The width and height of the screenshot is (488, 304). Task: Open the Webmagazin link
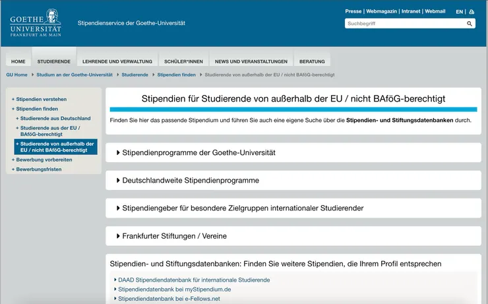click(381, 11)
